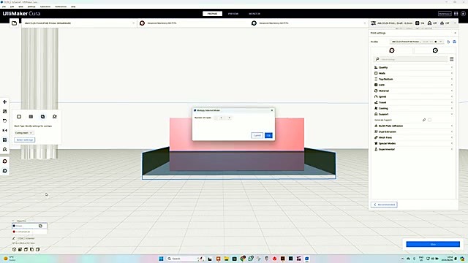This screenshot has height=263, width=468.
Task: Click the Select settings button
Action: click(x=24, y=140)
